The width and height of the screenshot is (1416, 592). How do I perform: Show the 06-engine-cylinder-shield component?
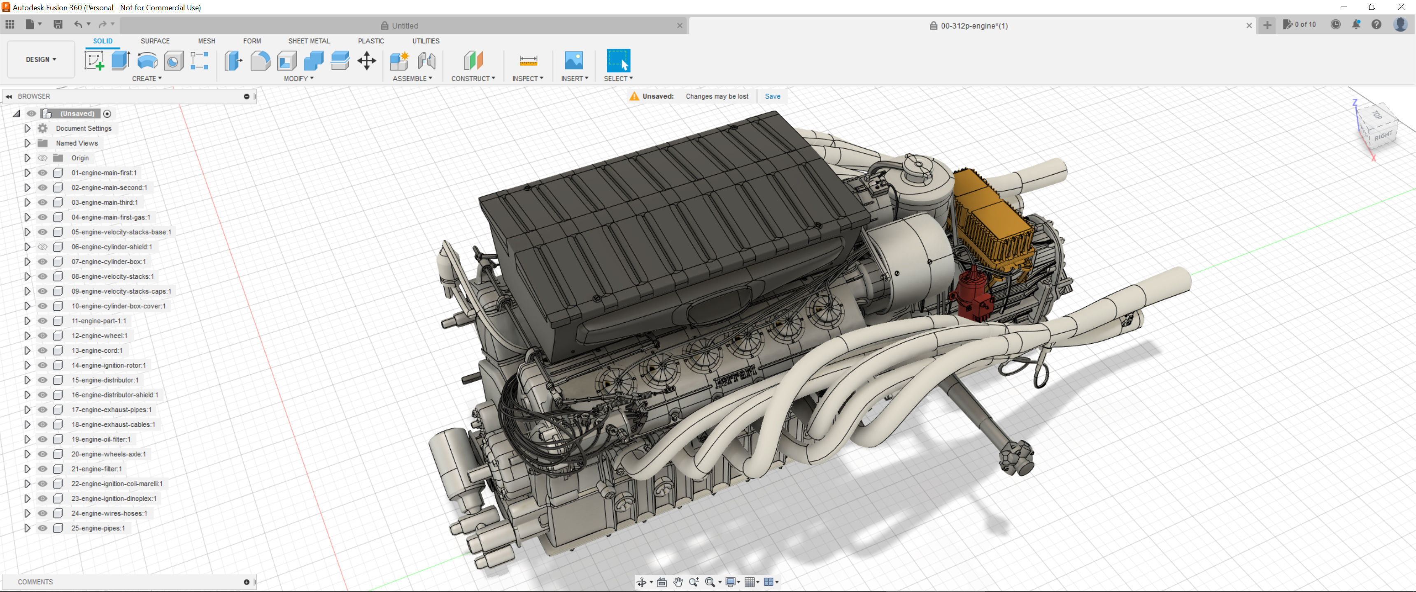pyautogui.click(x=42, y=247)
